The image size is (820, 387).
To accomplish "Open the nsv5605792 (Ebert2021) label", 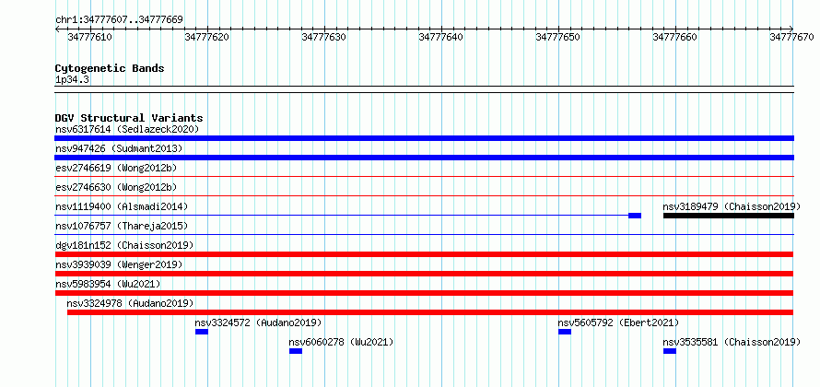I will point(618,322).
